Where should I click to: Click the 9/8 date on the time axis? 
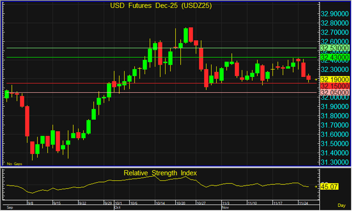pos(31,202)
